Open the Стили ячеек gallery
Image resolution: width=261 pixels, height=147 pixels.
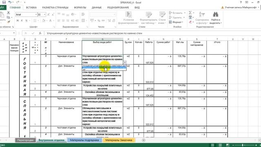click(162, 18)
